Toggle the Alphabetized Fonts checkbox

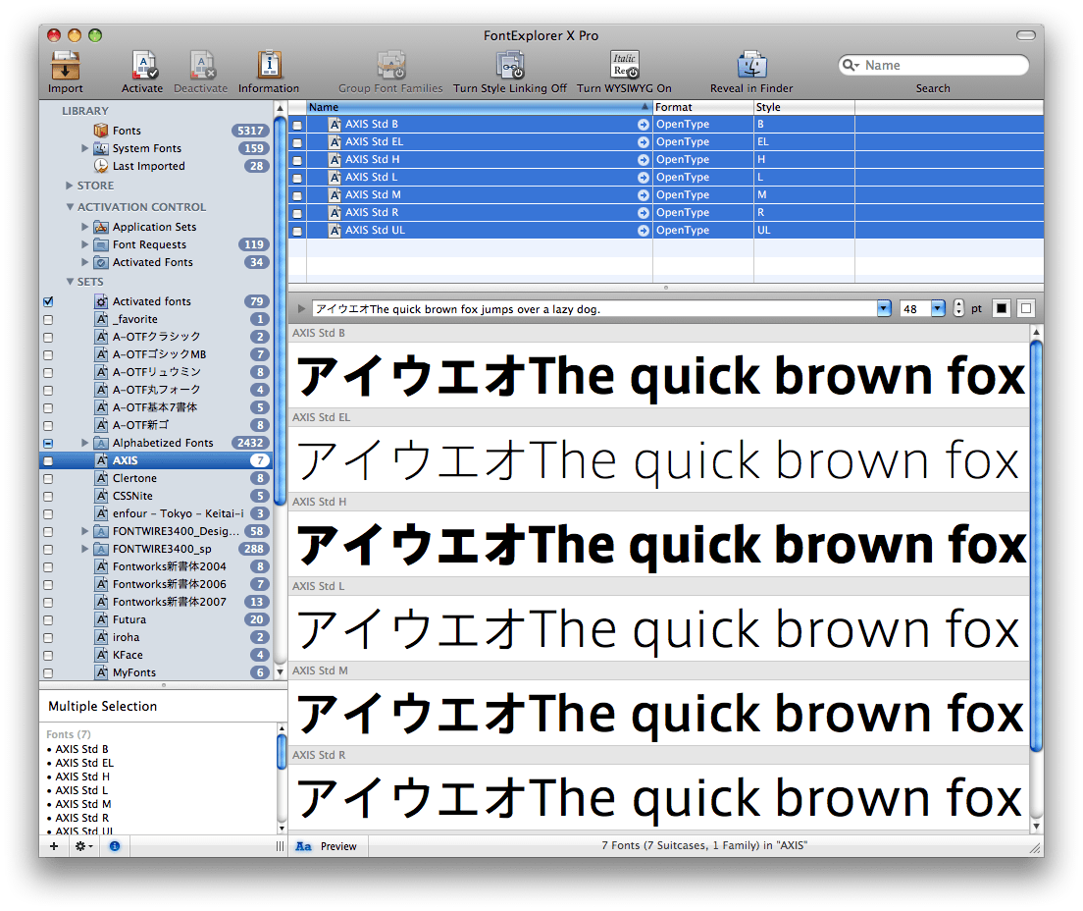[48, 443]
